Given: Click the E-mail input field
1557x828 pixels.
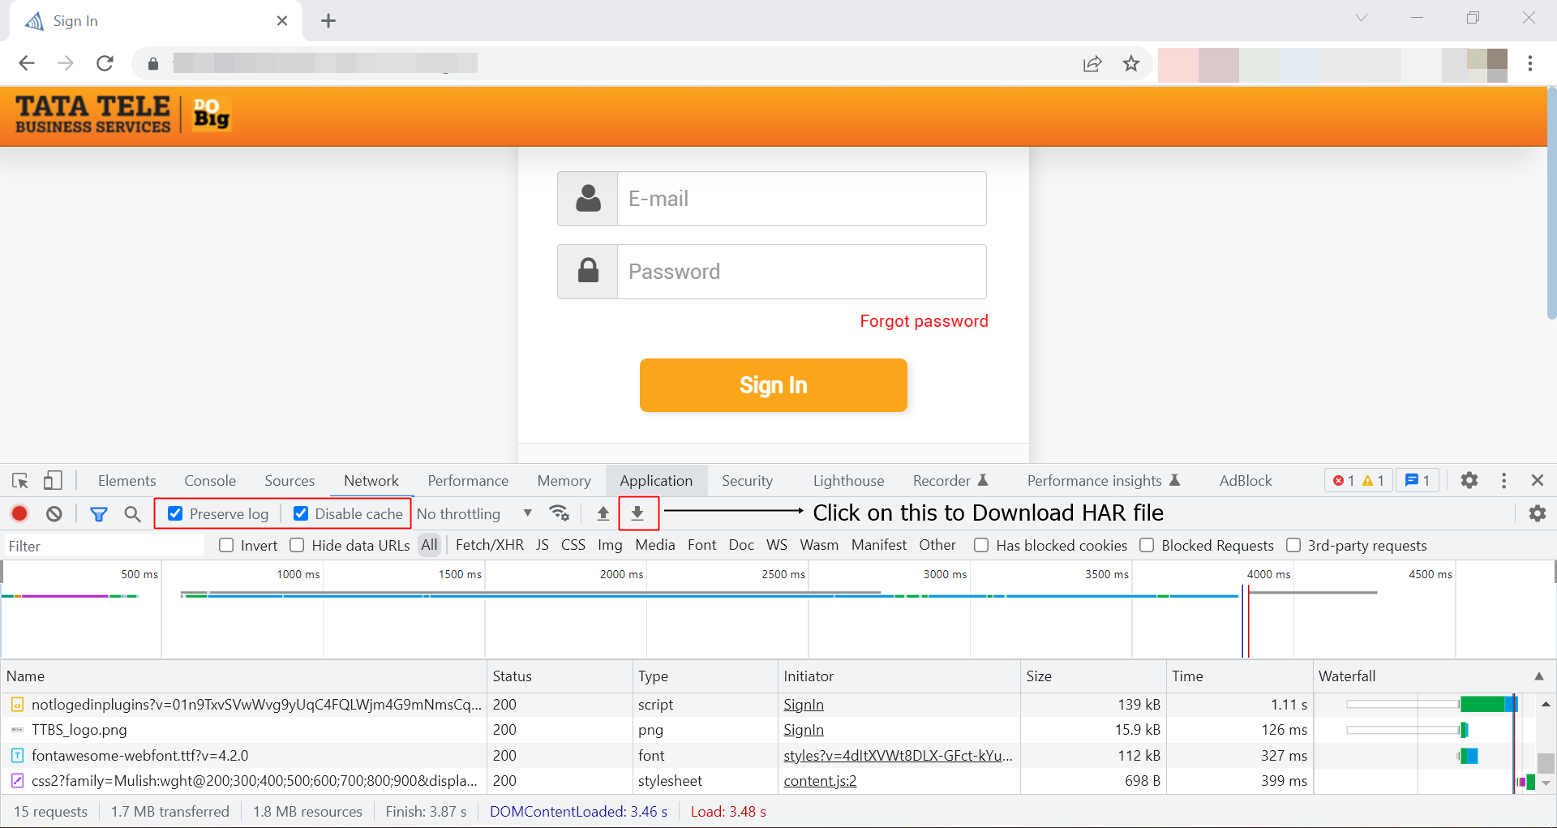Looking at the screenshot, I should pyautogui.click(x=801, y=199).
